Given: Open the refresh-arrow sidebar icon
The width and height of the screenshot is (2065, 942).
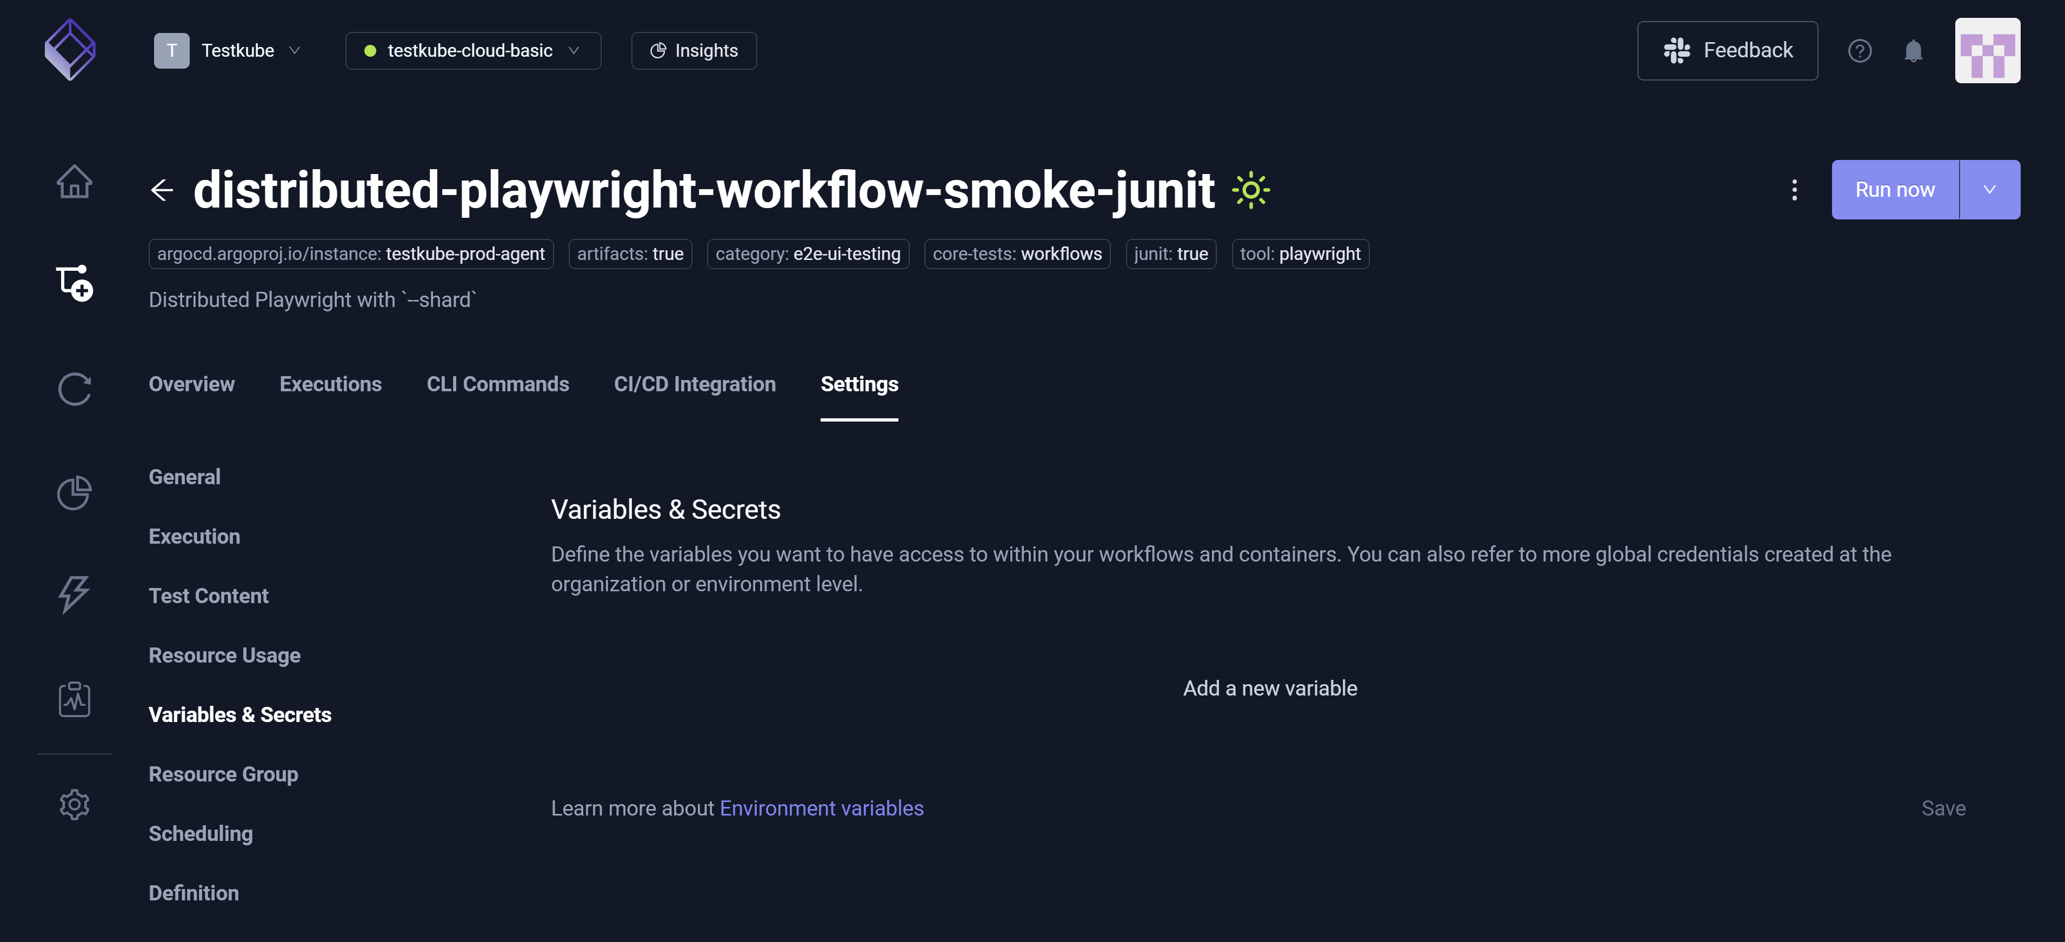Looking at the screenshot, I should click(x=74, y=389).
